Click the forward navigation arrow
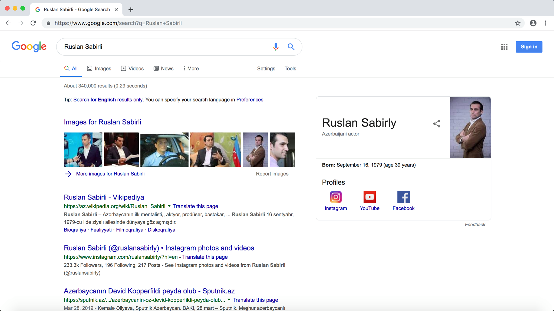The height and width of the screenshot is (311, 554). pos(21,23)
